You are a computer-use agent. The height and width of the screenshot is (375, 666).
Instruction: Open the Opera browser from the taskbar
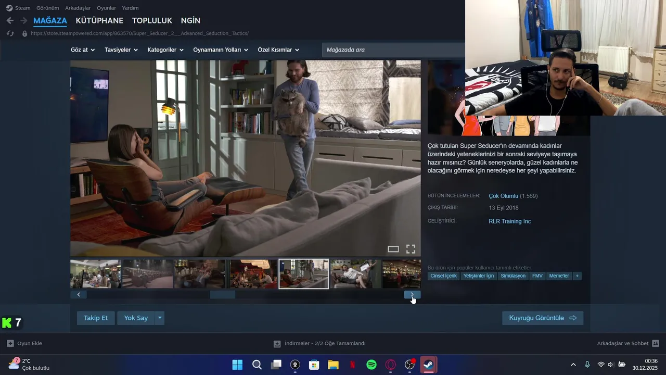390,365
